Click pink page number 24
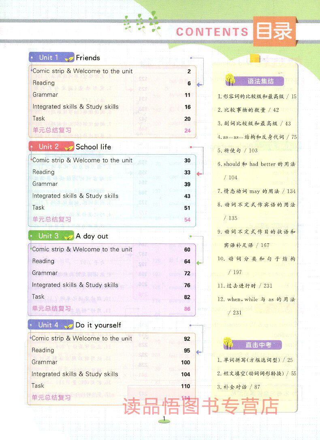The width and height of the screenshot is (320, 440). coord(188,130)
